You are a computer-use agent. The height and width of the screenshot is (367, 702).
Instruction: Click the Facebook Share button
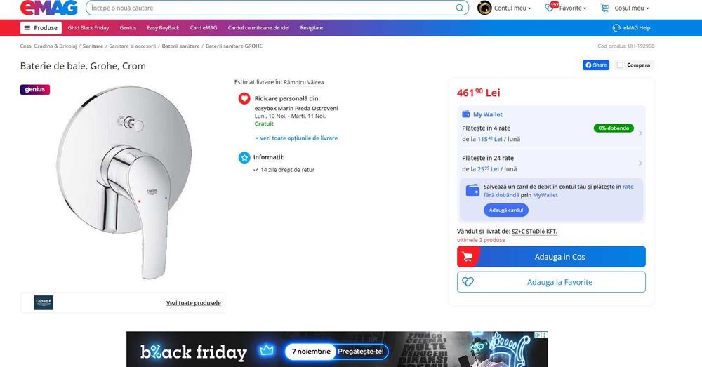[x=596, y=65]
